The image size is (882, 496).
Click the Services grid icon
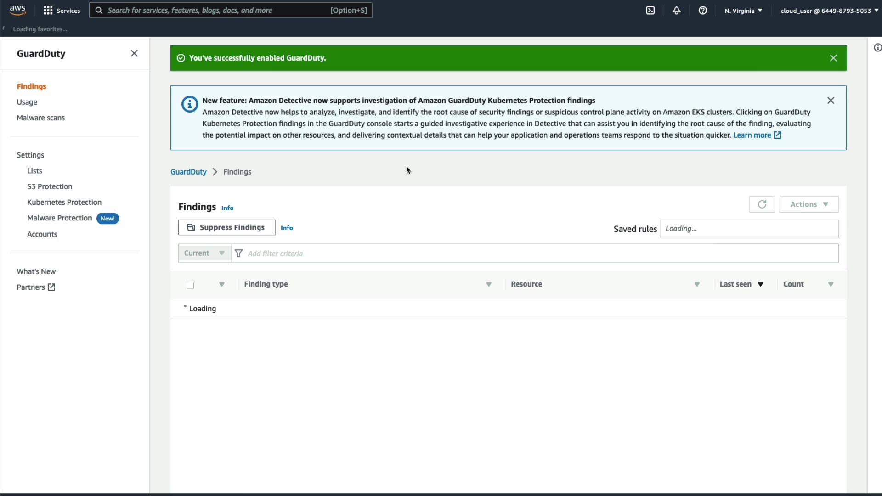(48, 11)
